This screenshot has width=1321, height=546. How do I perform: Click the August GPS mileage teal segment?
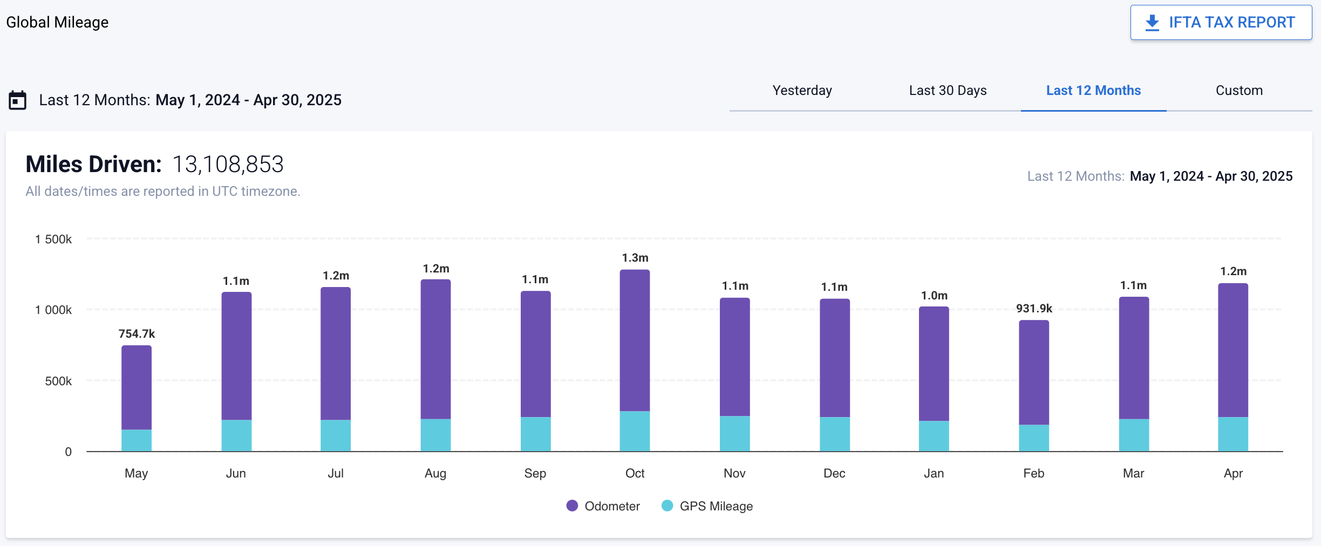tap(435, 435)
